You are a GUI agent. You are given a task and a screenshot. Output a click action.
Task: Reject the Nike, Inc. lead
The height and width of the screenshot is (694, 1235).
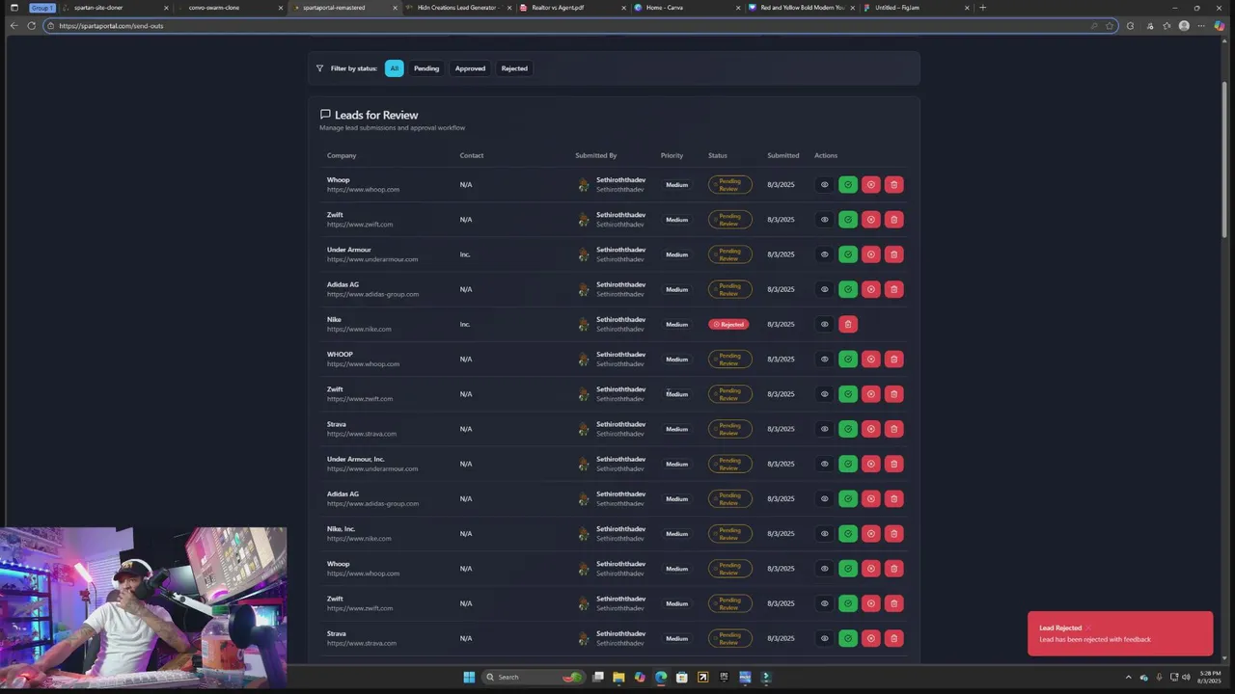point(870,533)
